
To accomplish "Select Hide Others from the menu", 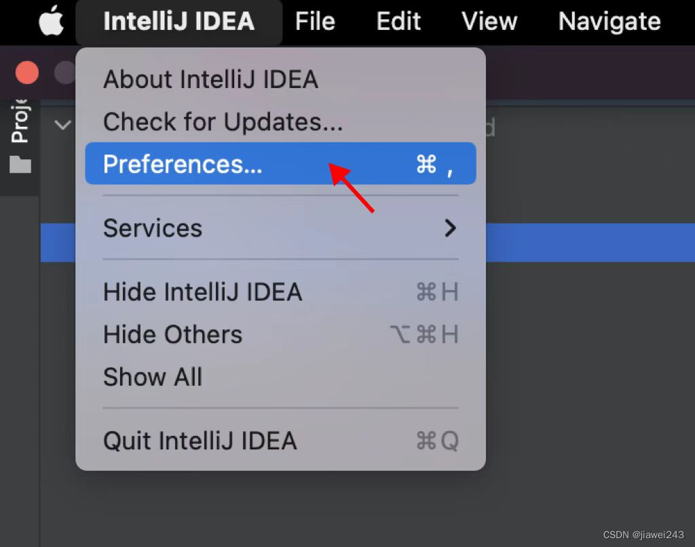I will (x=172, y=334).
